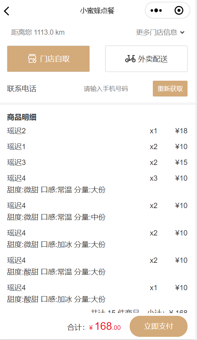Screen dimensions: 197x340
Task: Focus the 请输入手机号码 phone input field
Action: 106,89
